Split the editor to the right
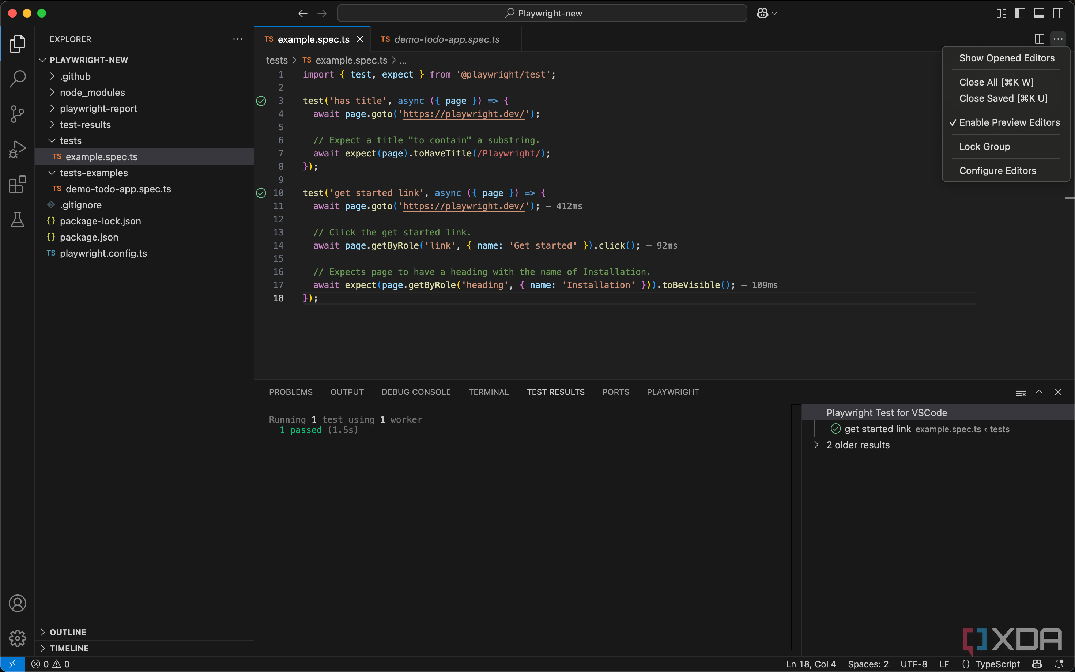 click(1039, 39)
